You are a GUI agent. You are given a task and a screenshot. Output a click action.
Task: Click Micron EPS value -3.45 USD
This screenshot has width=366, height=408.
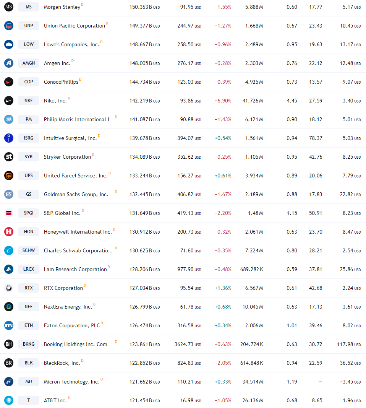click(x=350, y=382)
